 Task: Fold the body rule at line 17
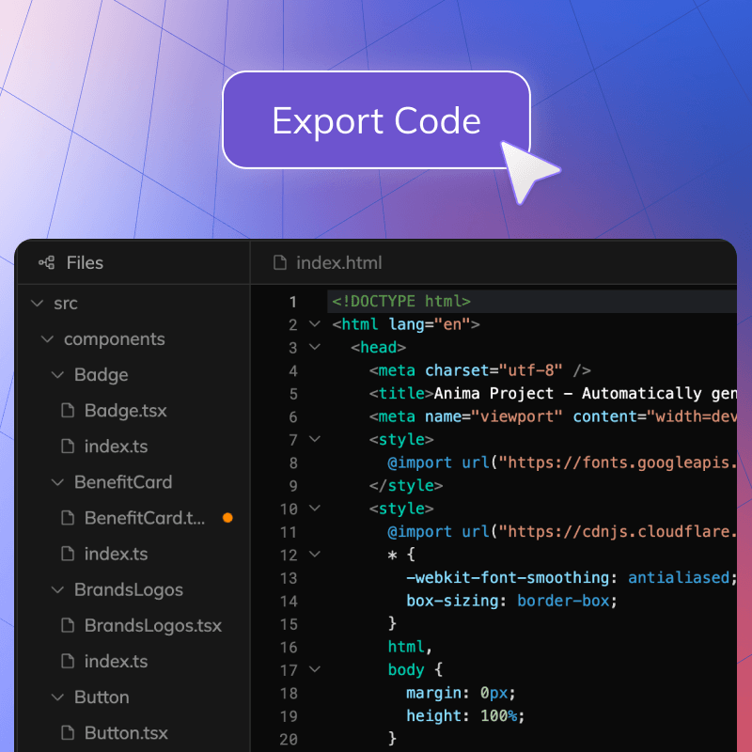[x=315, y=669]
